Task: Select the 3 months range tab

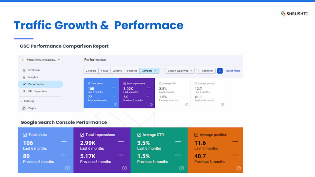Action: click(x=132, y=71)
